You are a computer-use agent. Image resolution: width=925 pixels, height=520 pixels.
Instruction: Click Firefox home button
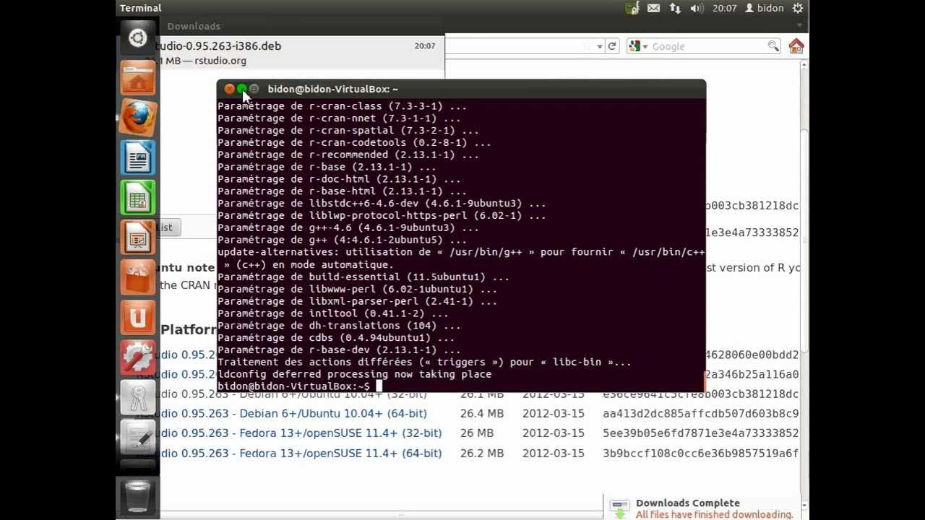click(x=796, y=46)
